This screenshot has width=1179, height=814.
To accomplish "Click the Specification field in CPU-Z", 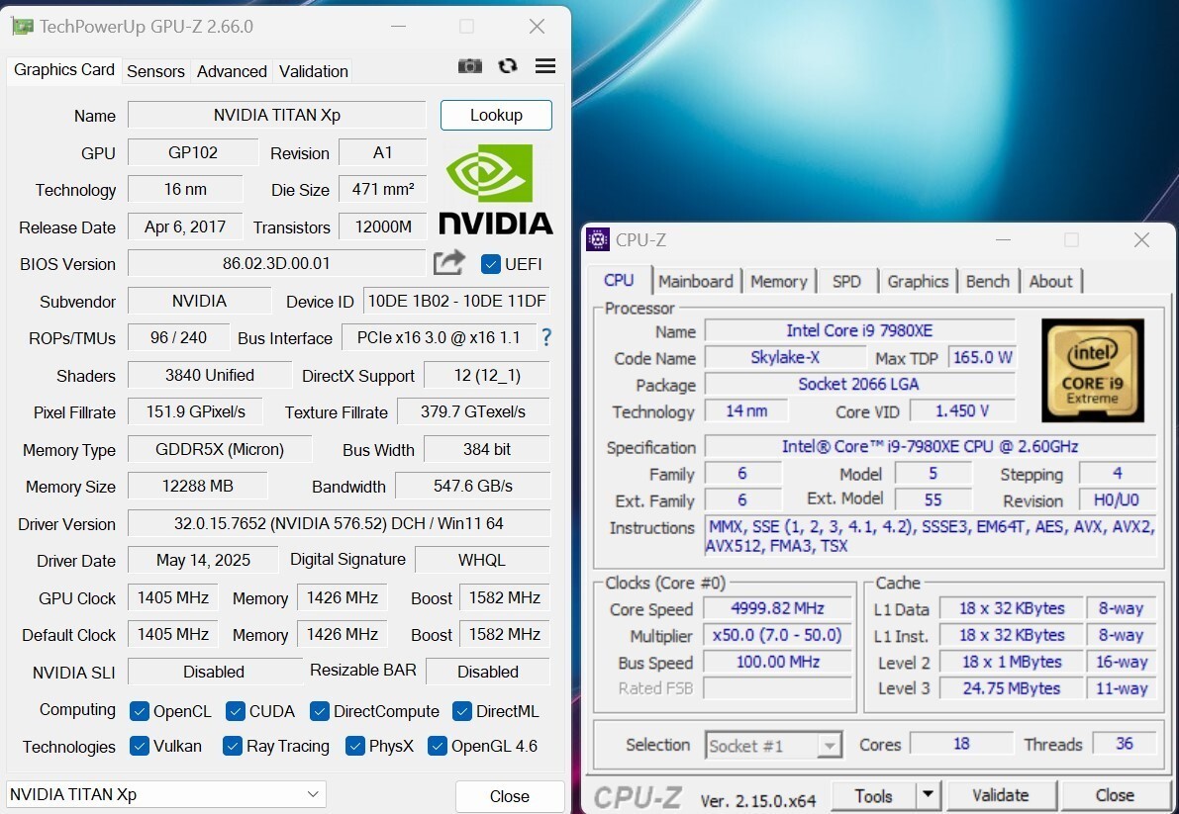I will [931, 446].
